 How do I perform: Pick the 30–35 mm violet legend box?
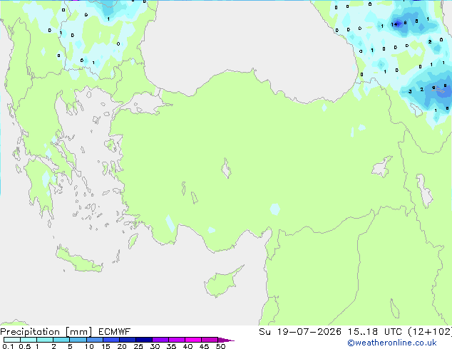pyautogui.click(x=160, y=340)
